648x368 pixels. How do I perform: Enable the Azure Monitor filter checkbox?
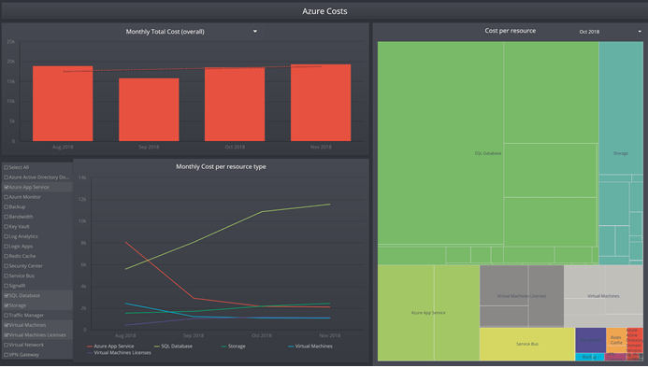tap(7, 197)
